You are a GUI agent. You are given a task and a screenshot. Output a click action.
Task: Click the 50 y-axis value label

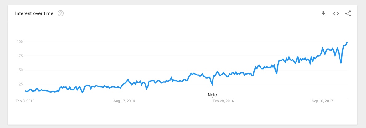20,70
